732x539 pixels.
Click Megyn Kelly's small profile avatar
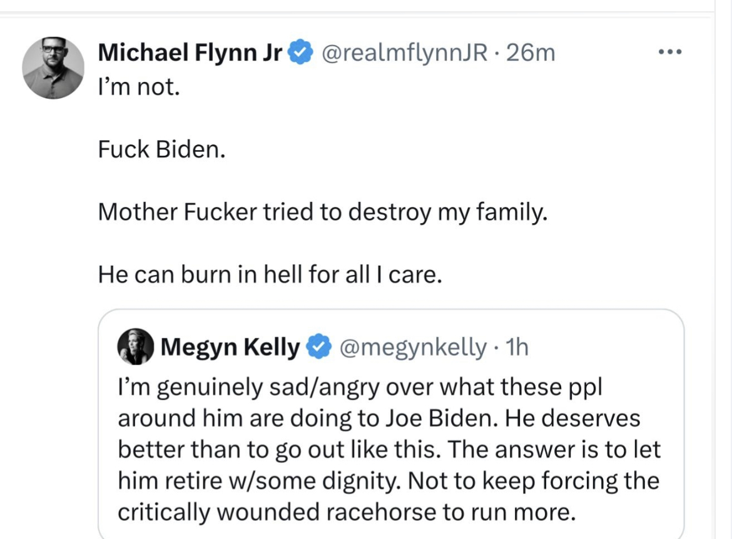click(x=135, y=346)
